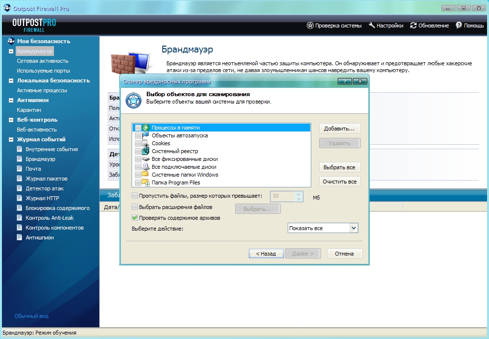Select the Моя безопасность sidebar item
The width and height of the screenshot is (489, 339).
tap(44, 41)
